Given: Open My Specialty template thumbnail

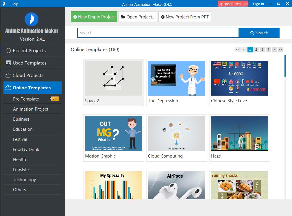Looking at the screenshot, I should tap(113, 185).
